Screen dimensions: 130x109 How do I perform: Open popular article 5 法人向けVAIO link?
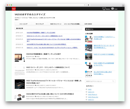tap(103, 73)
